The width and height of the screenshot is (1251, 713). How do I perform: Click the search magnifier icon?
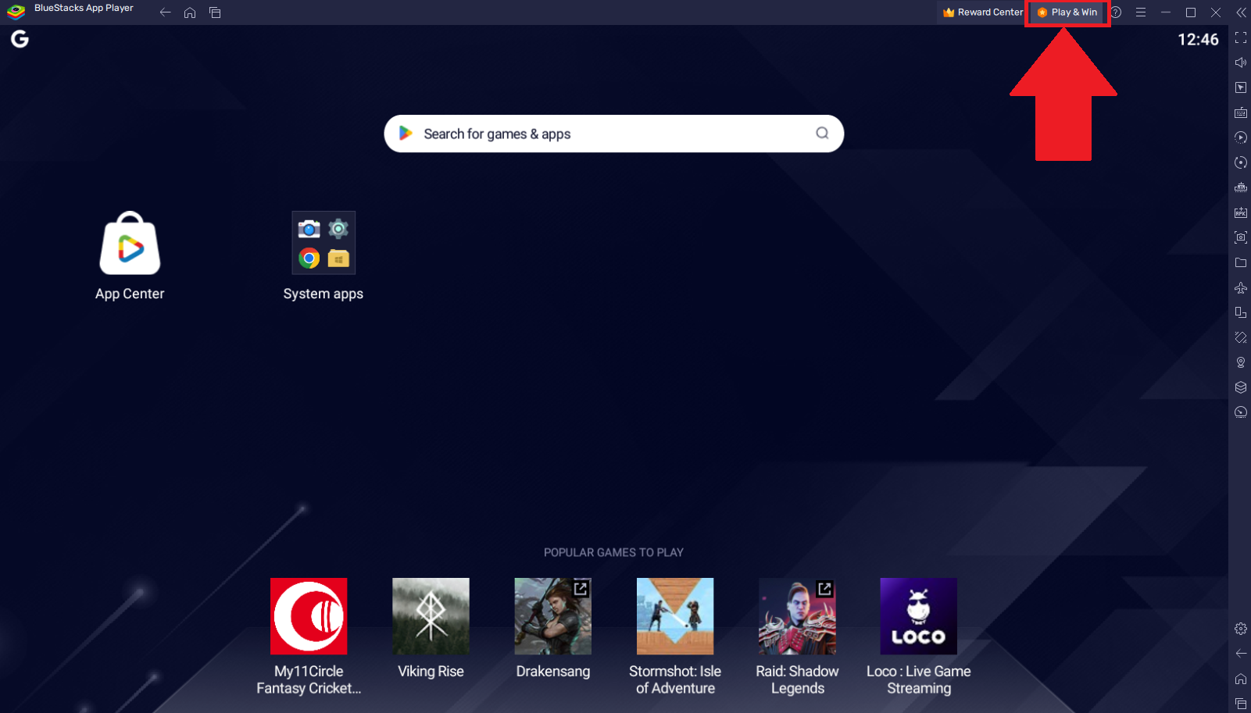click(x=822, y=134)
